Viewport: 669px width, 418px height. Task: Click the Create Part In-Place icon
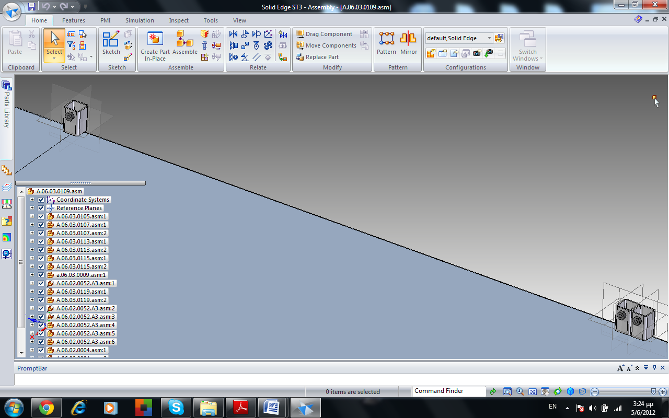tap(155, 39)
